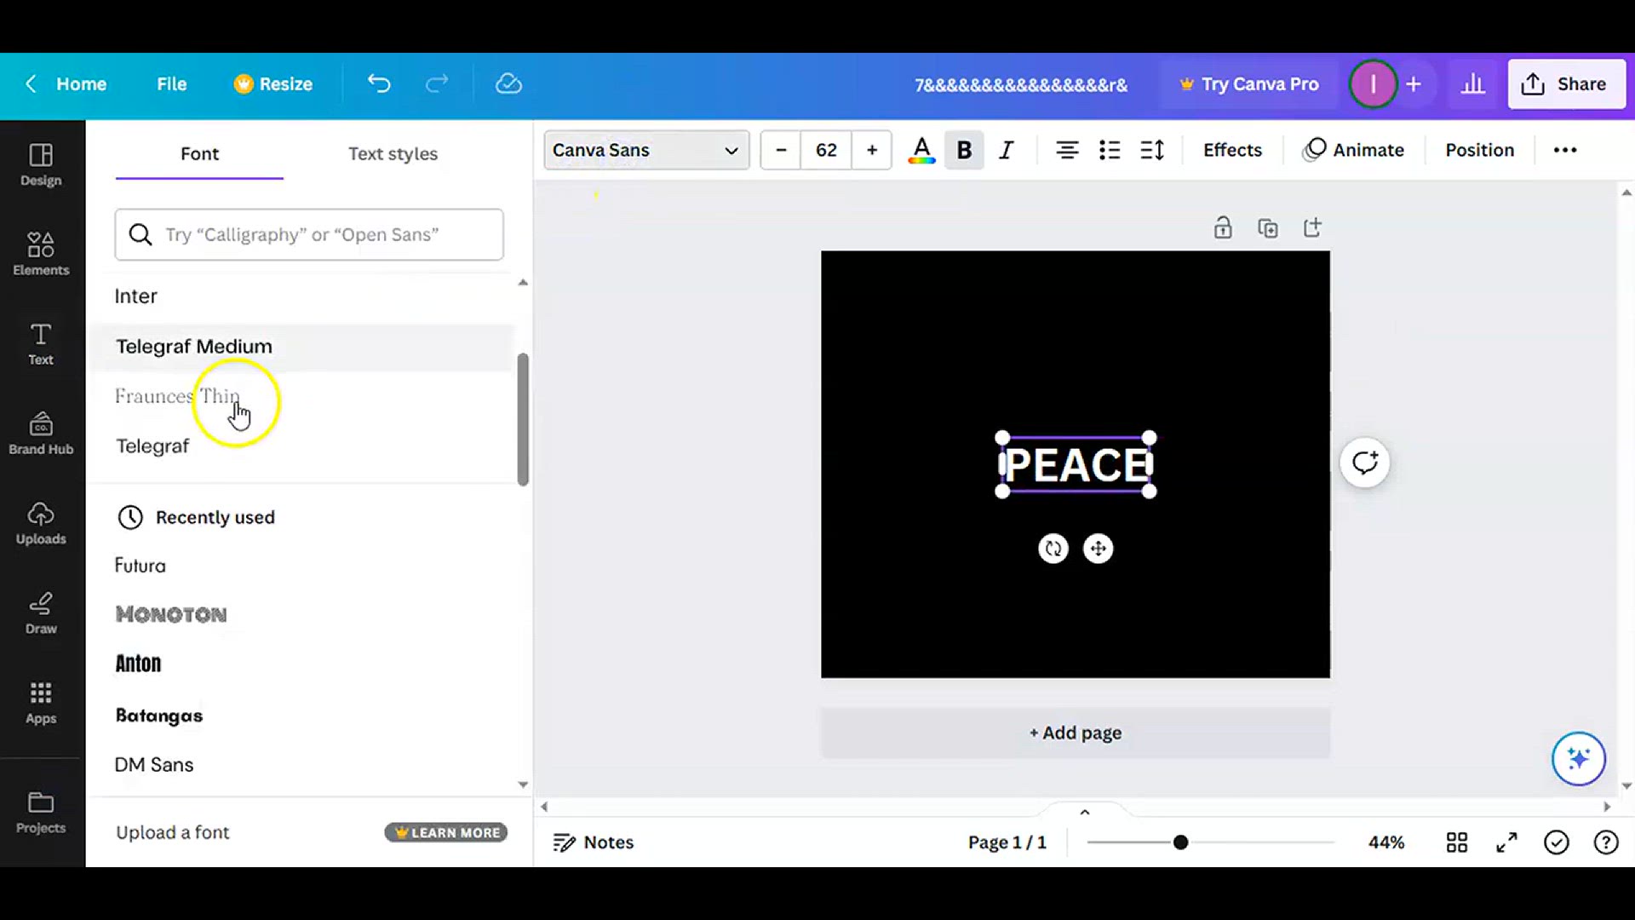The width and height of the screenshot is (1635, 920).
Task: Open line spacing options
Action: [1152, 150]
